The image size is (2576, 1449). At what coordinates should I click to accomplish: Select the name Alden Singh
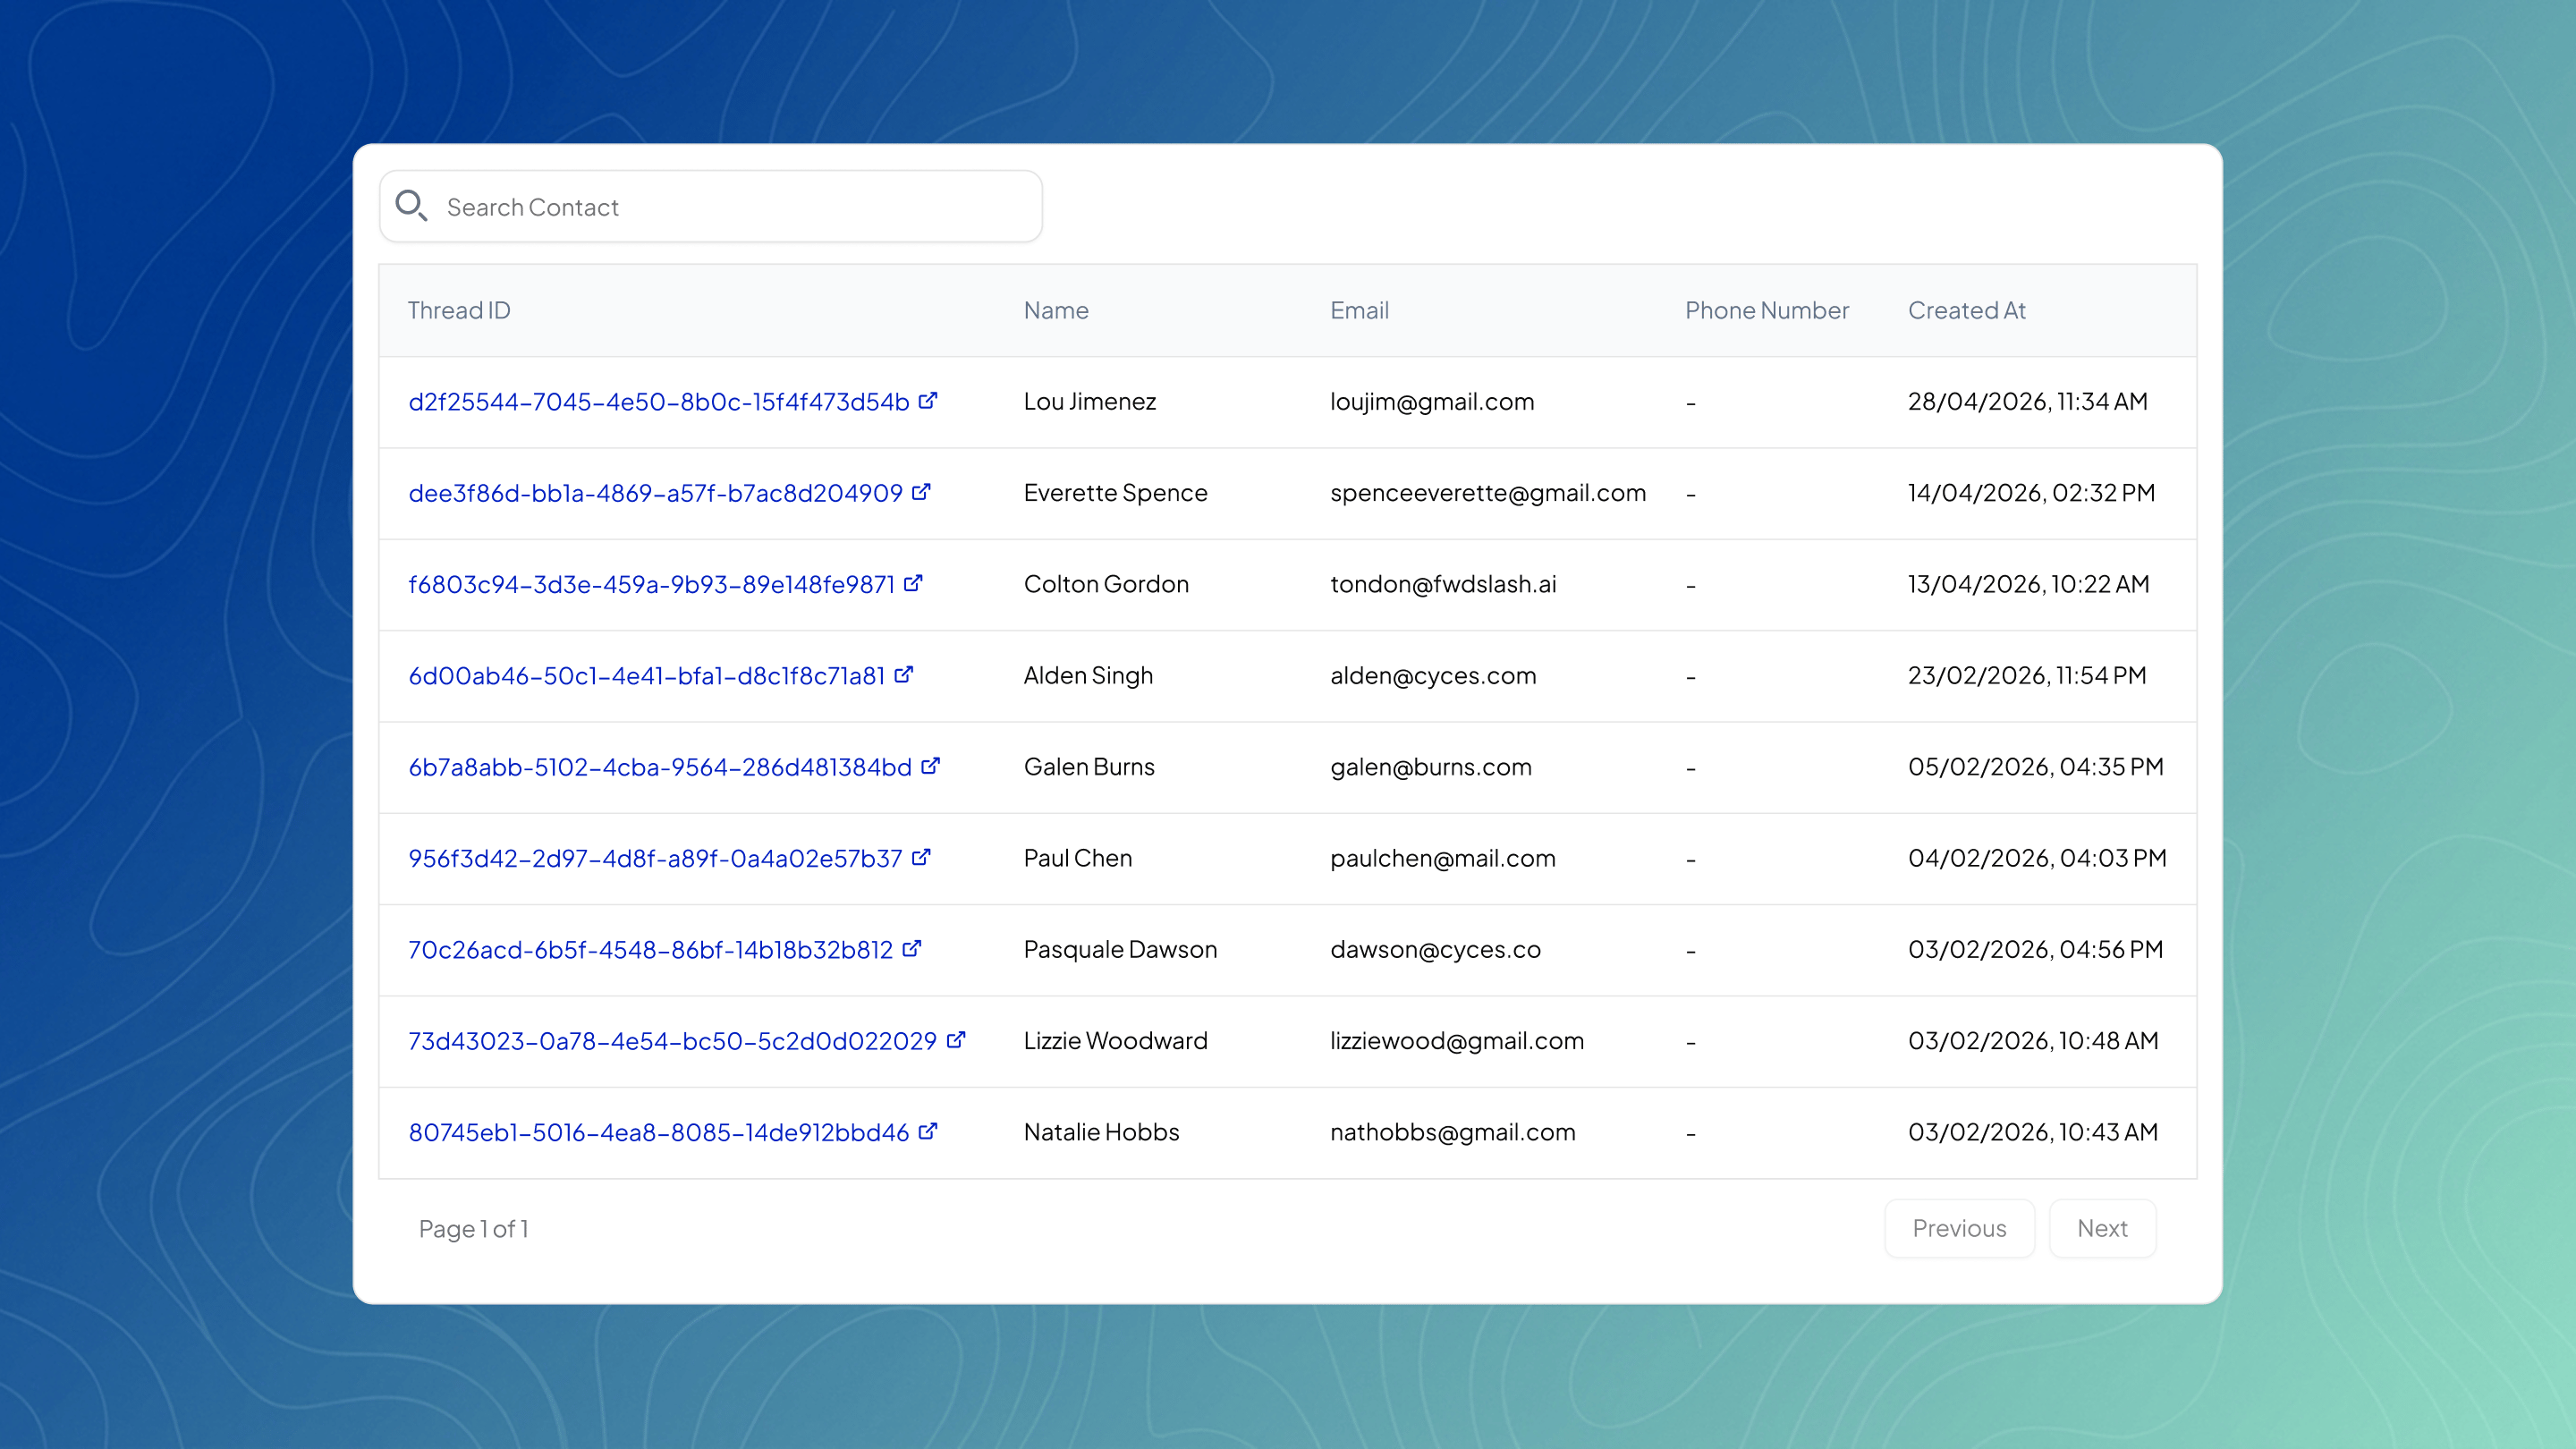tap(1089, 676)
